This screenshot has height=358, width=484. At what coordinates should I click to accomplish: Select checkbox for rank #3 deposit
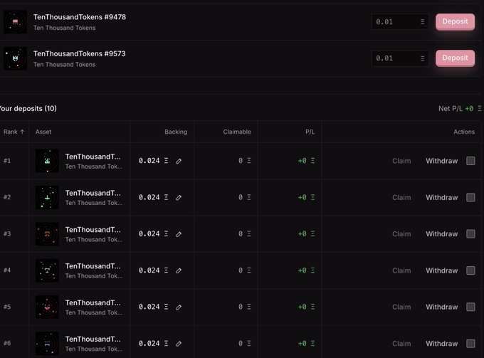tap(470, 234)
